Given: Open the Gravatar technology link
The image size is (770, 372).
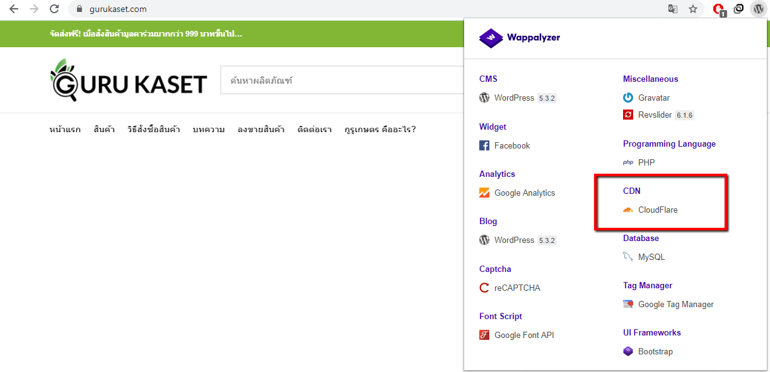Looking at the screenshot, I should point(654,98).
